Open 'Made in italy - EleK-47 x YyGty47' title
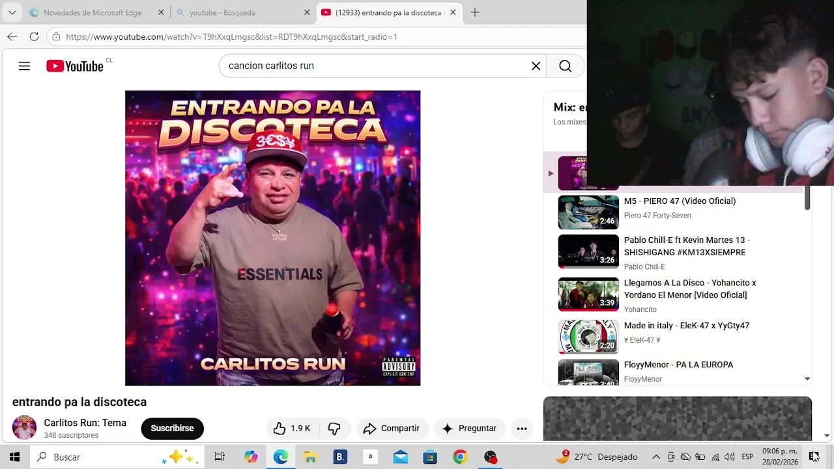 (x=687, y=326)
